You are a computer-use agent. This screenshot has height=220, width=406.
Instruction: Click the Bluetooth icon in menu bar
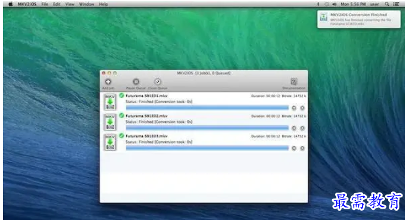[318, 4]
